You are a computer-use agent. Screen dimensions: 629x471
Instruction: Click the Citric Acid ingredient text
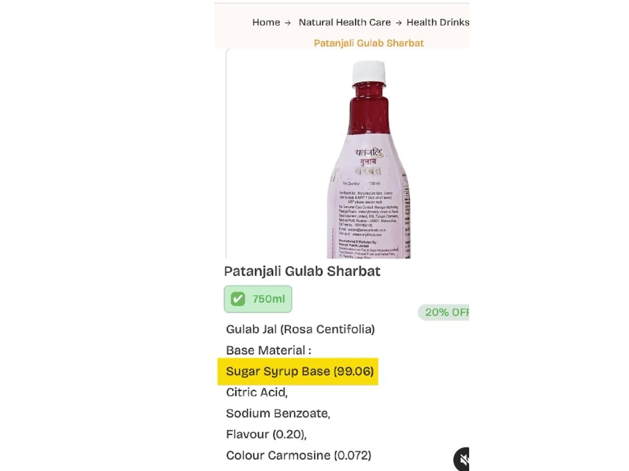(257, 392)
